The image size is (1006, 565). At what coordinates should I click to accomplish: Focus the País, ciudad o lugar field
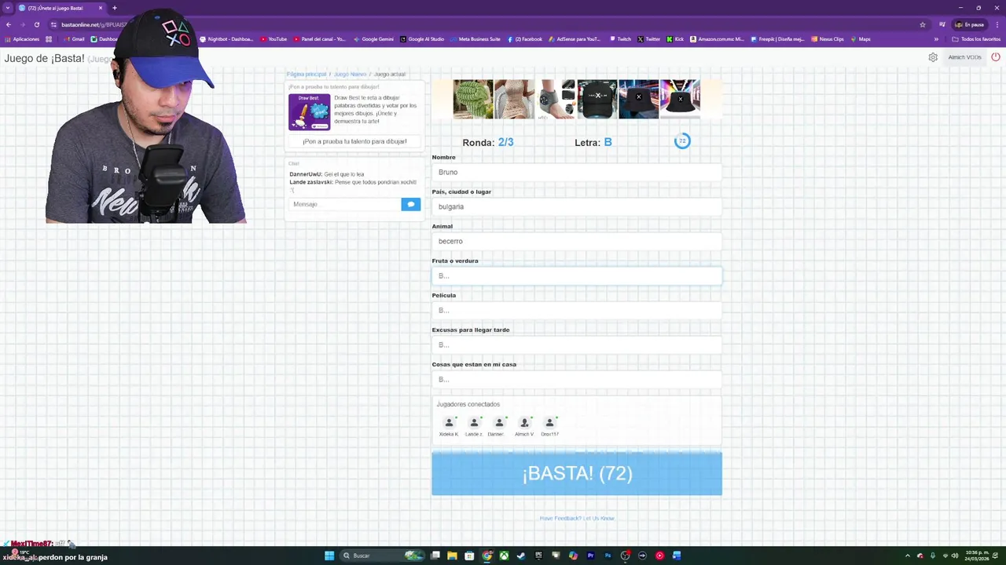(x=577, y=206)
